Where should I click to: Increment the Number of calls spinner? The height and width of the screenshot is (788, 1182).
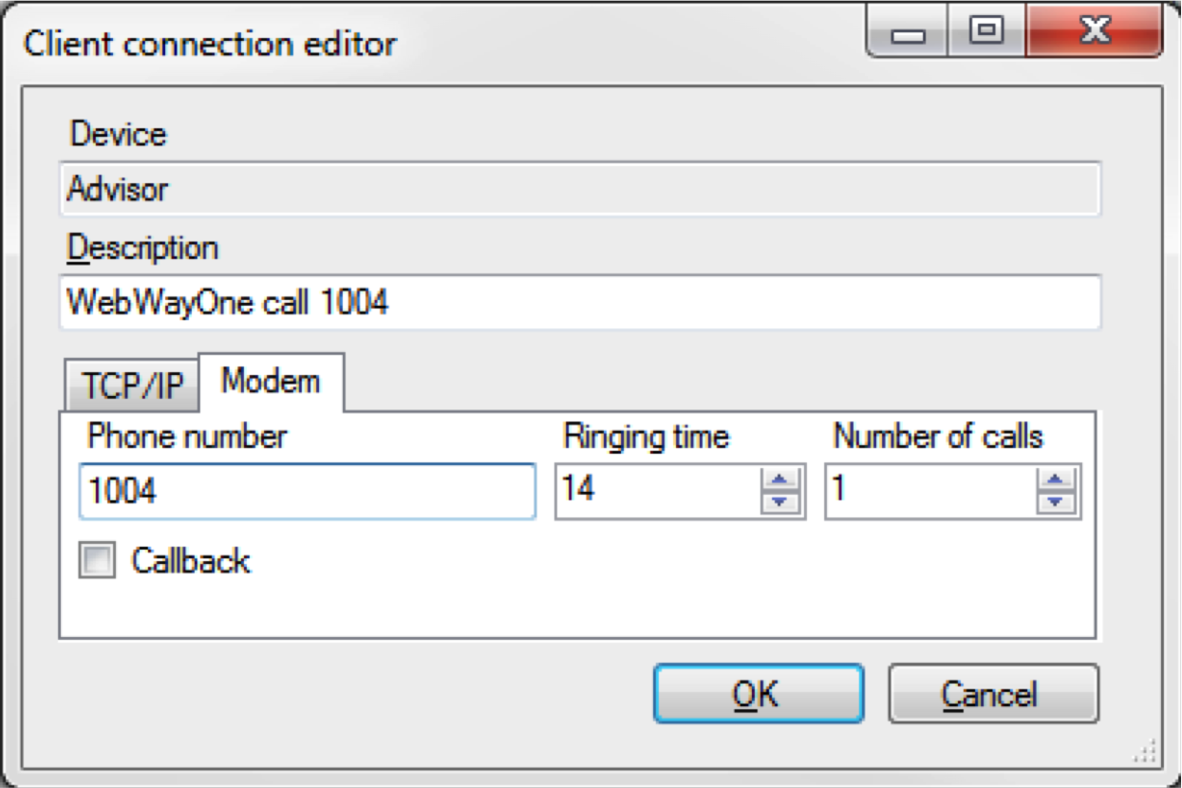click(1056, 479)
